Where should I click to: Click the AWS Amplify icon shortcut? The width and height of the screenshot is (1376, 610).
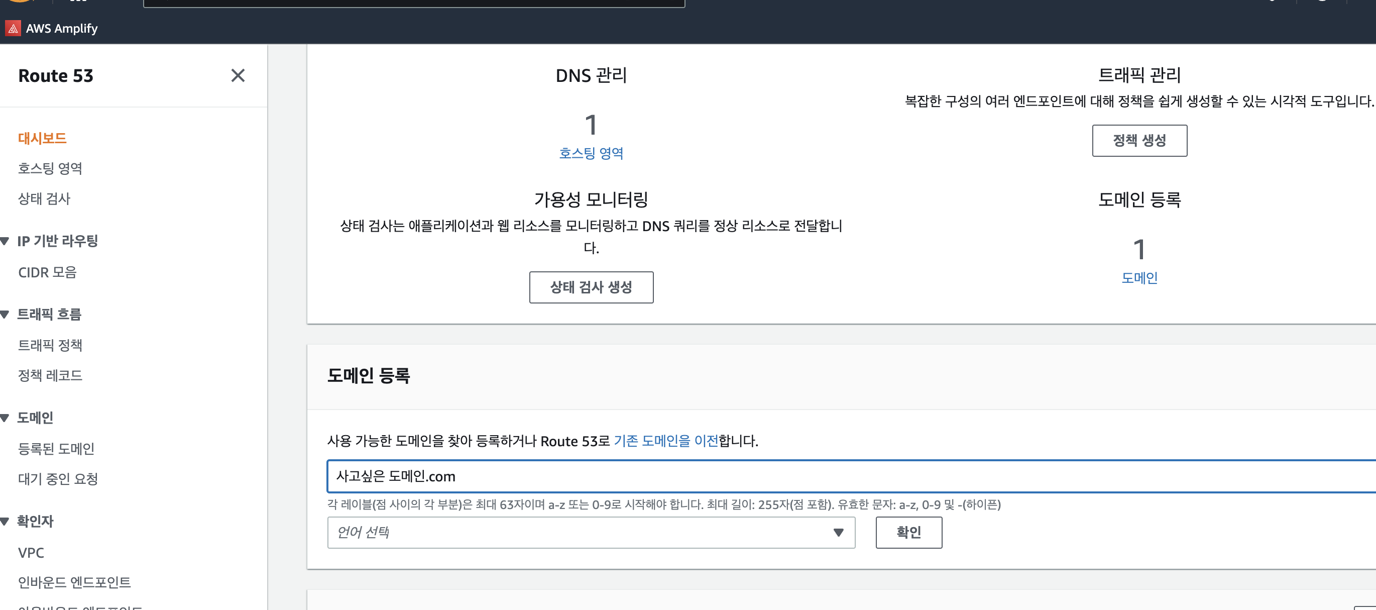pyautogui.click(x=14, y=28)
